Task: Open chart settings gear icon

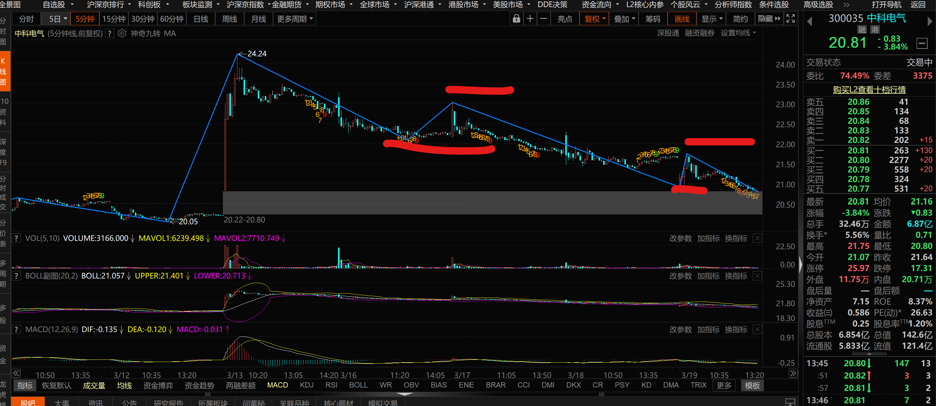Action: coord(122,34)
